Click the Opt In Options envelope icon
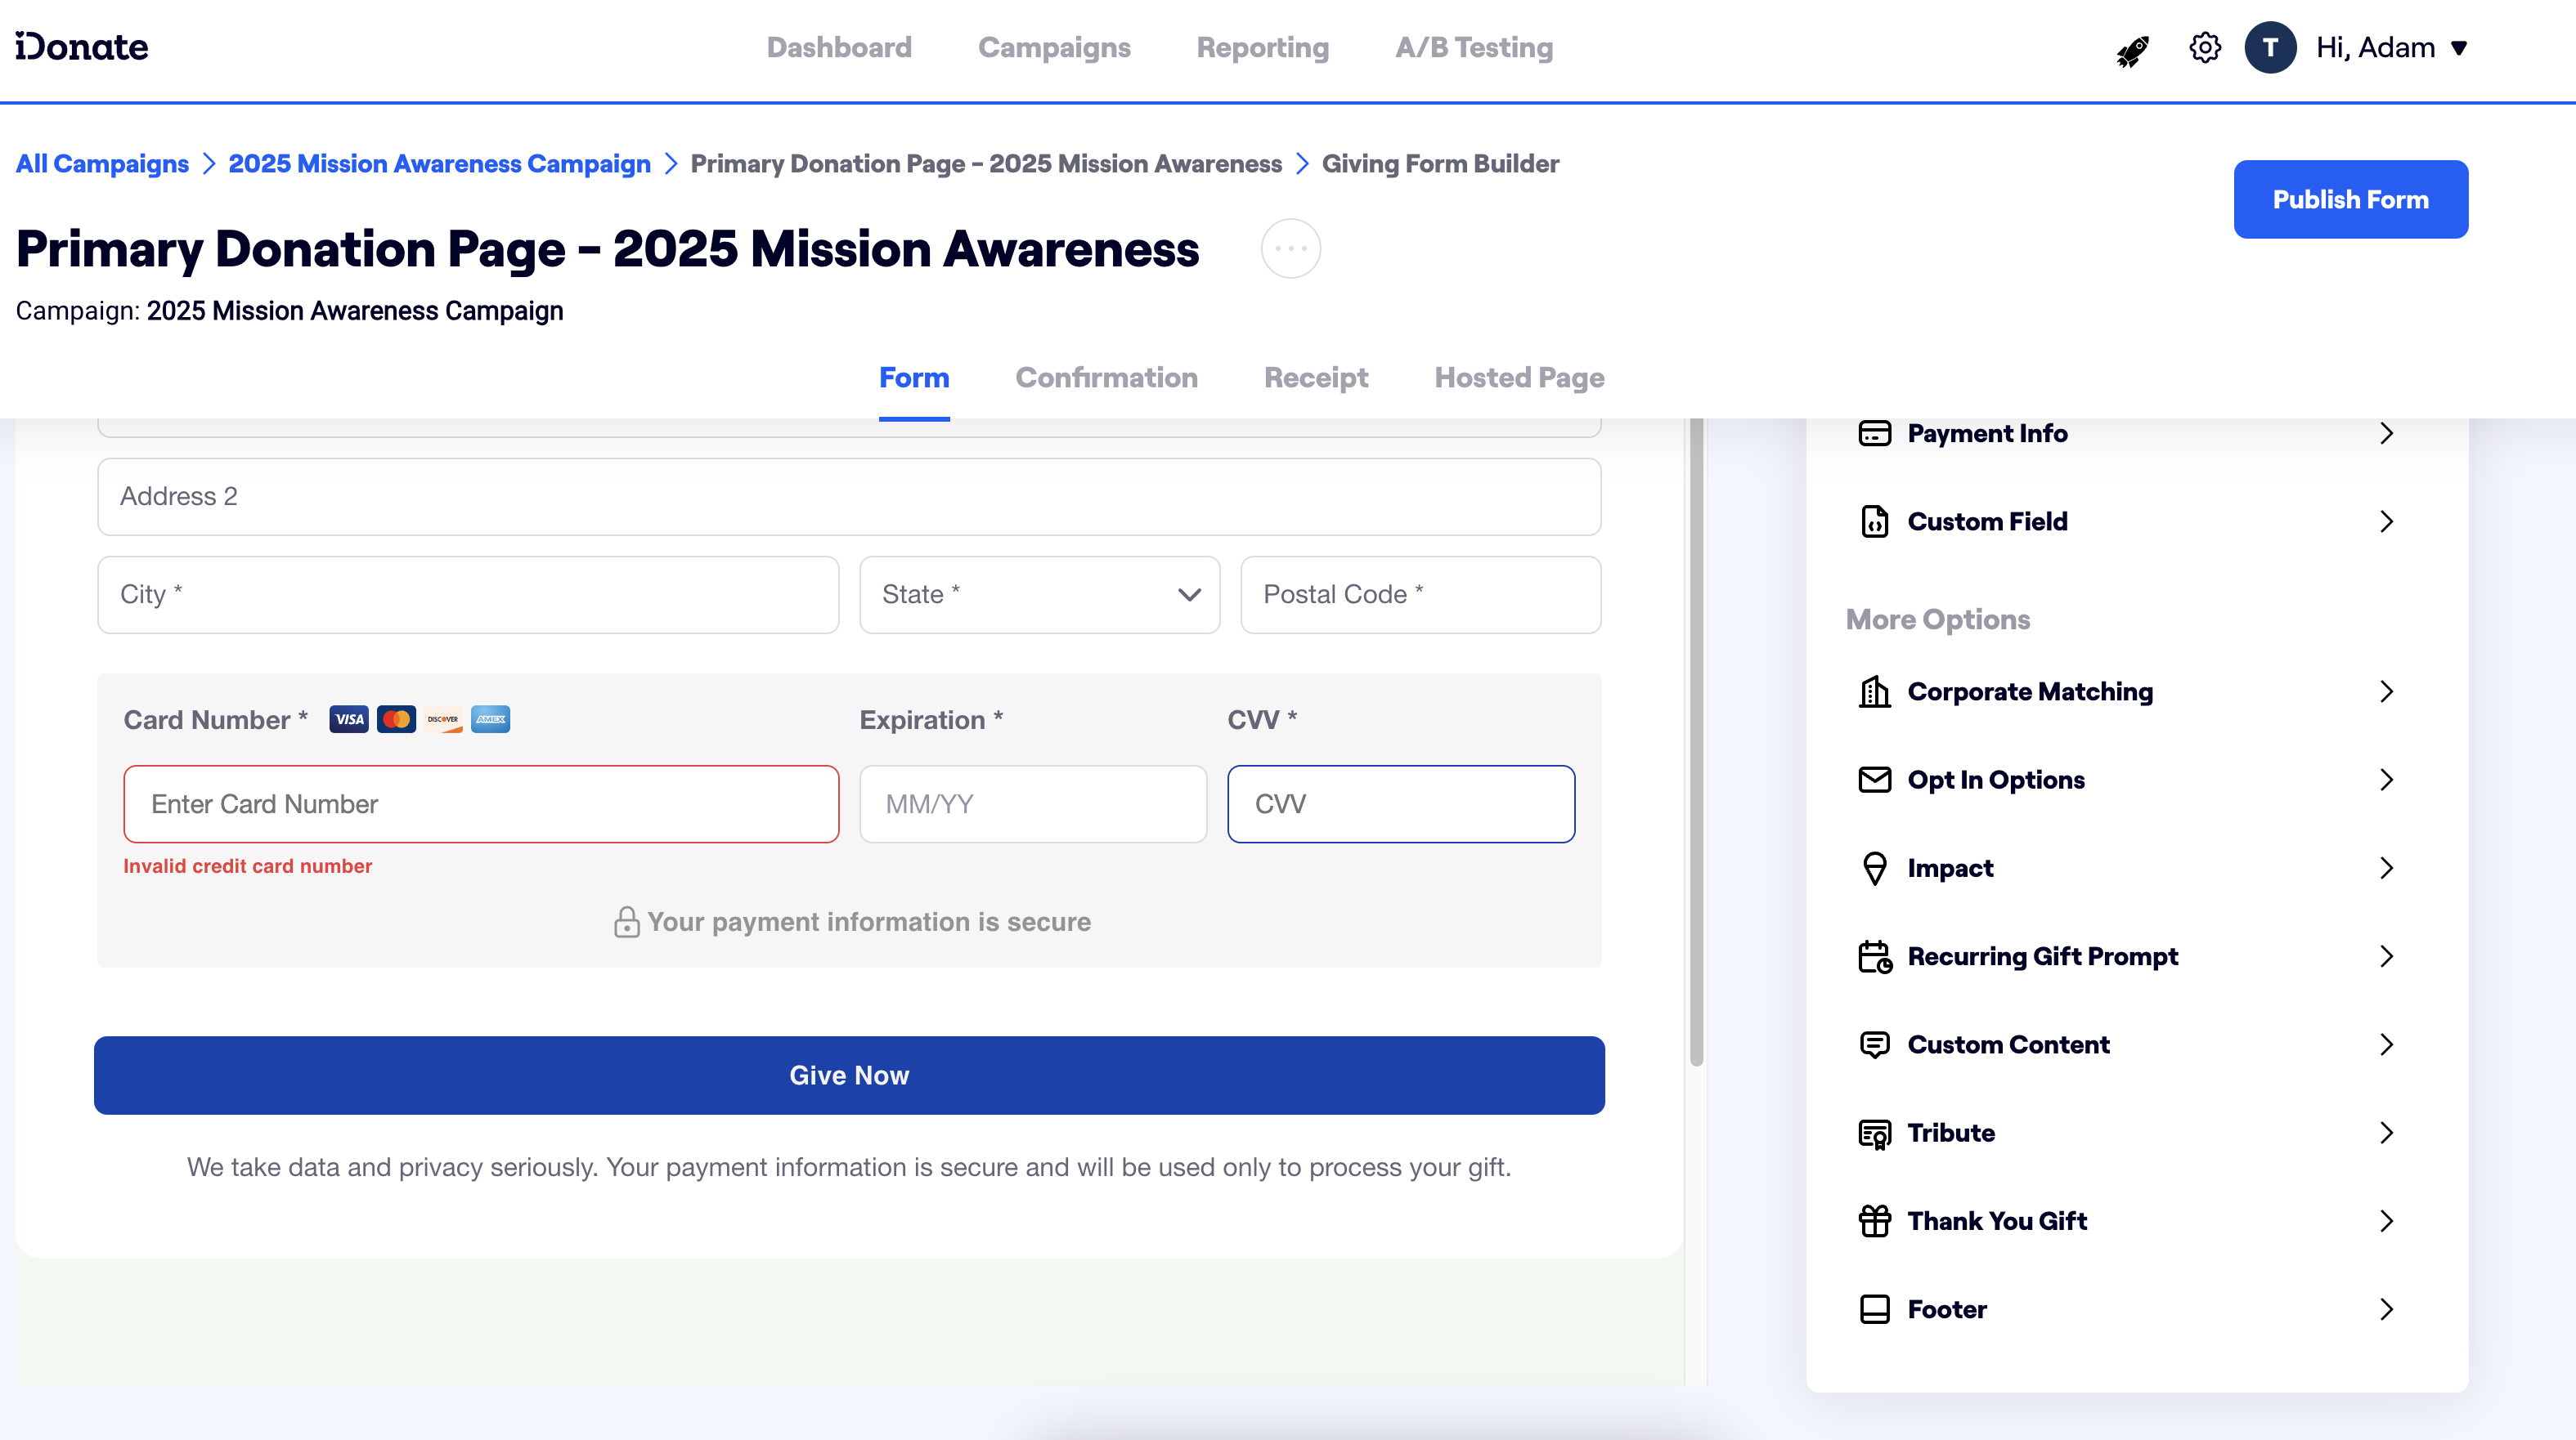2576x1440 pixels. coord(1874,780)
